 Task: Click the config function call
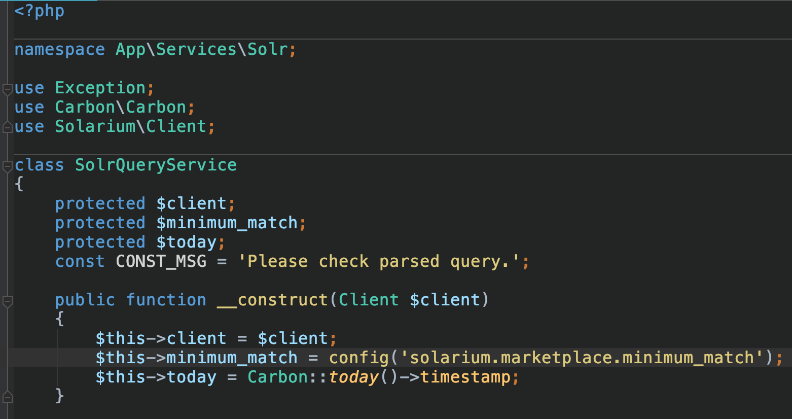(x=358, y=358)
